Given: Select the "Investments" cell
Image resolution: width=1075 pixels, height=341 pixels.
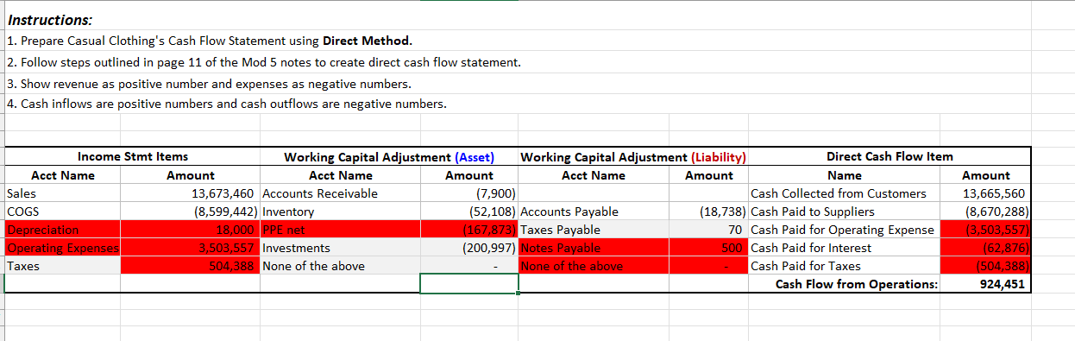Looking at the screenshot, I should [x=341, y=248].
